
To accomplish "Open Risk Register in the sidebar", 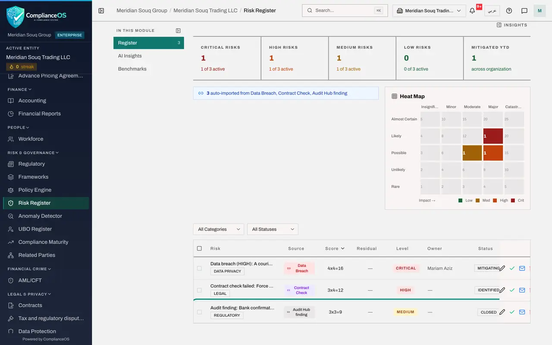I will [46, 203].
